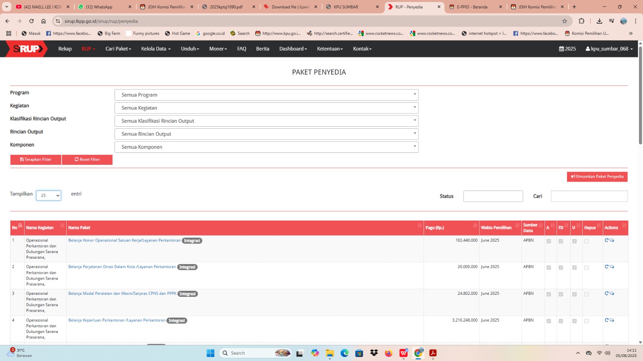Toggle the Hapus checkbox in row 4

586,321
